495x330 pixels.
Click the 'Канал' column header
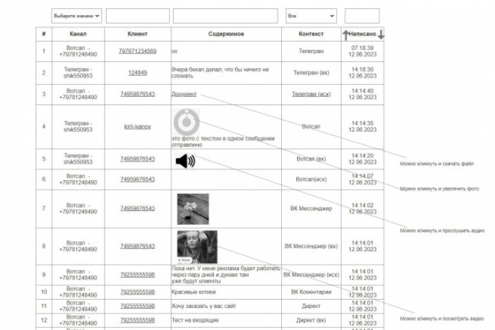click(x=78, y=34)
